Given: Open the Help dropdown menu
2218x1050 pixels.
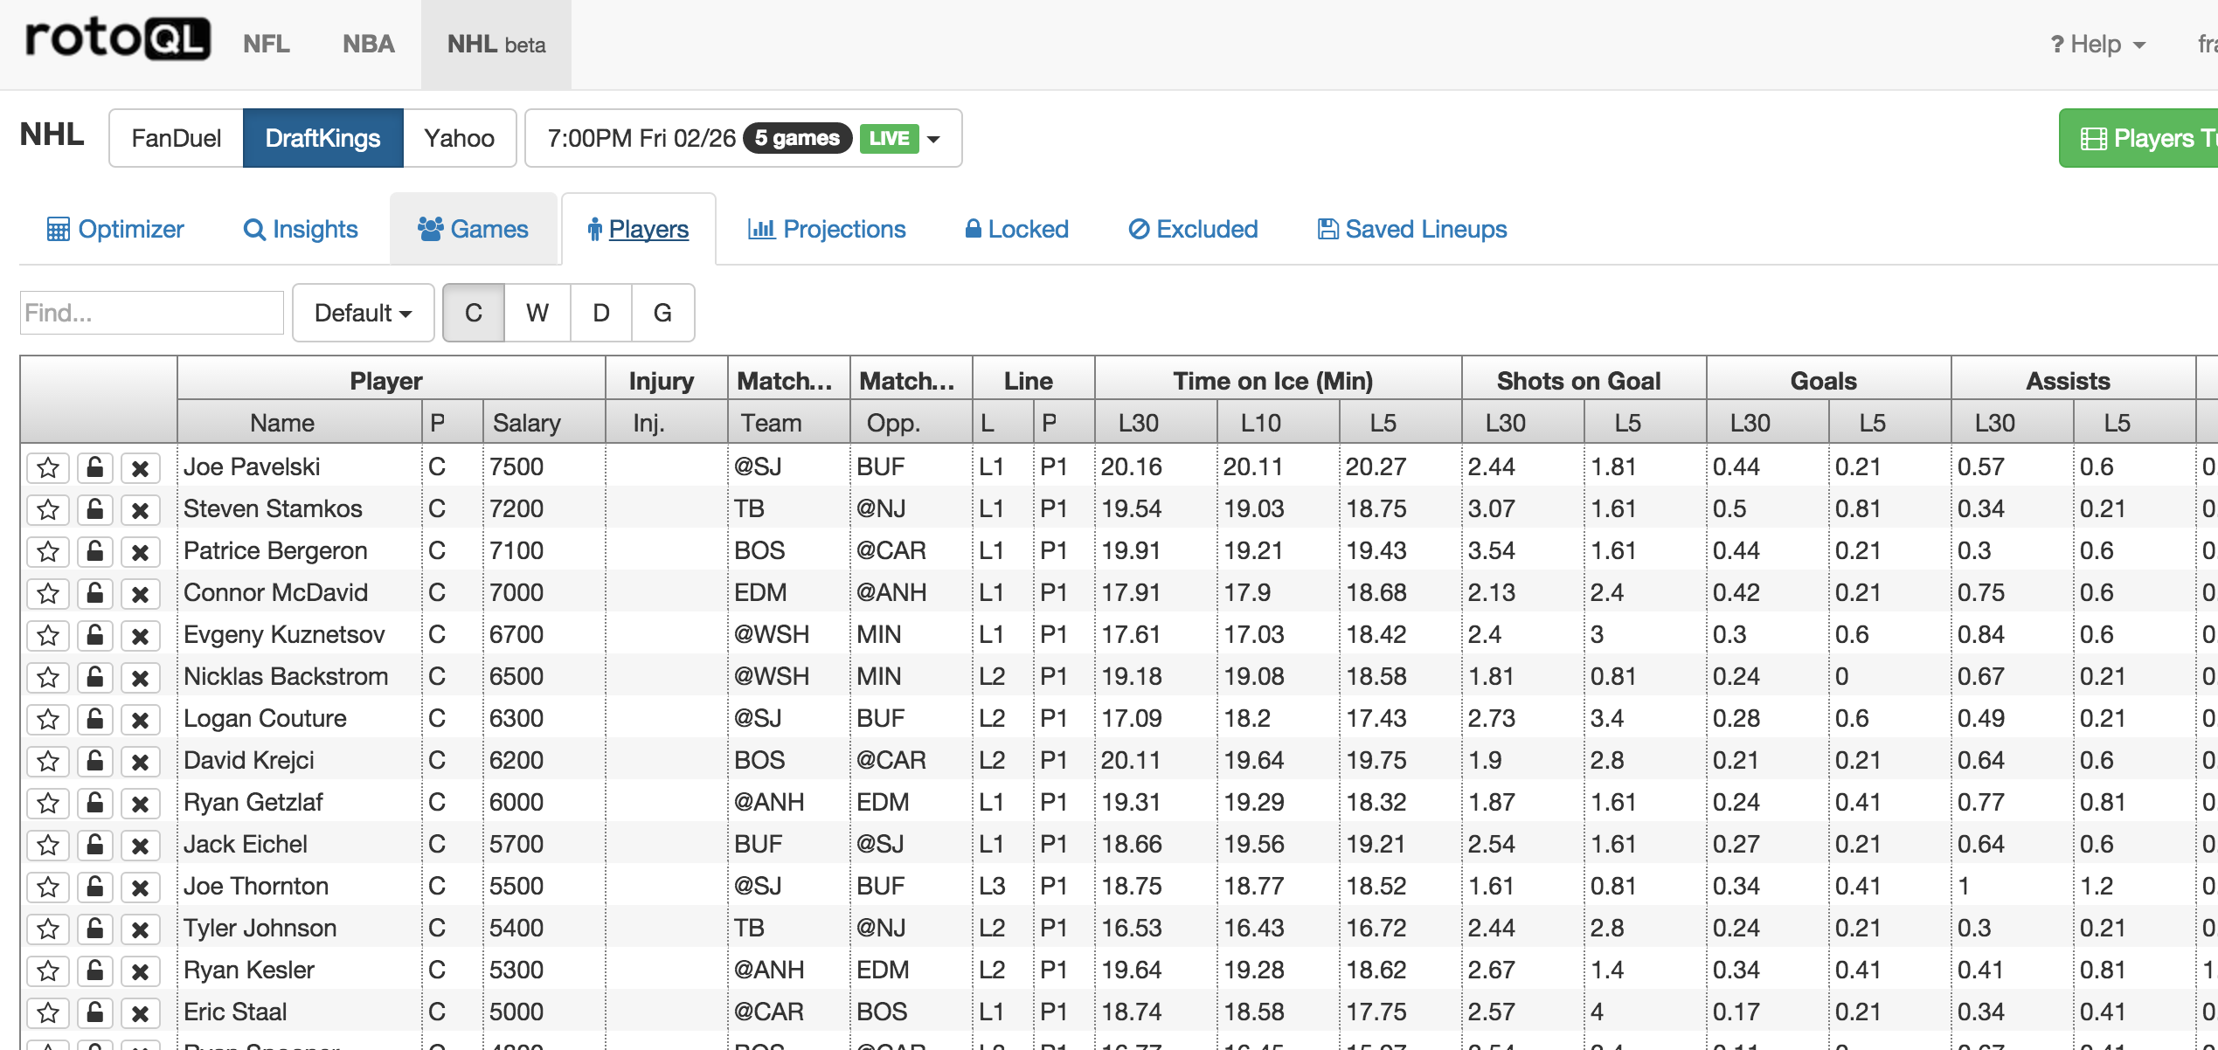Looking at the screenshot, I should coord(2097,45).
